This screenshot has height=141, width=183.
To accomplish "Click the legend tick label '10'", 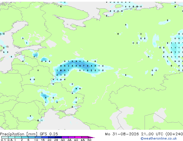I will [x=36, y=140].
